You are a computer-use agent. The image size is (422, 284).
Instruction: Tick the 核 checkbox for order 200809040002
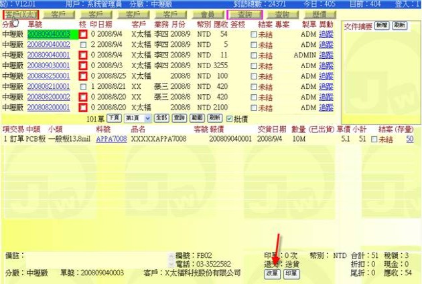pos(83,45)
